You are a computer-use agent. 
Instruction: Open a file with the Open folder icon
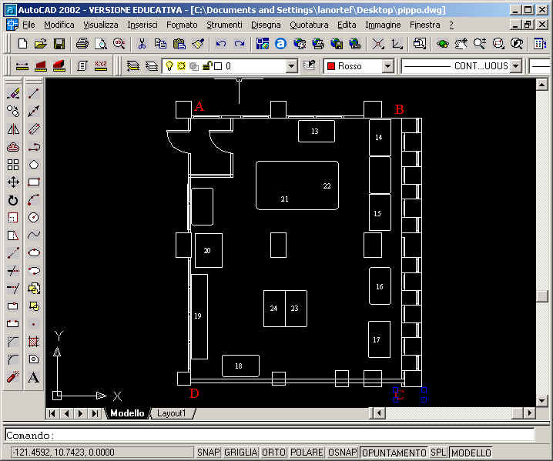[41, 44]
